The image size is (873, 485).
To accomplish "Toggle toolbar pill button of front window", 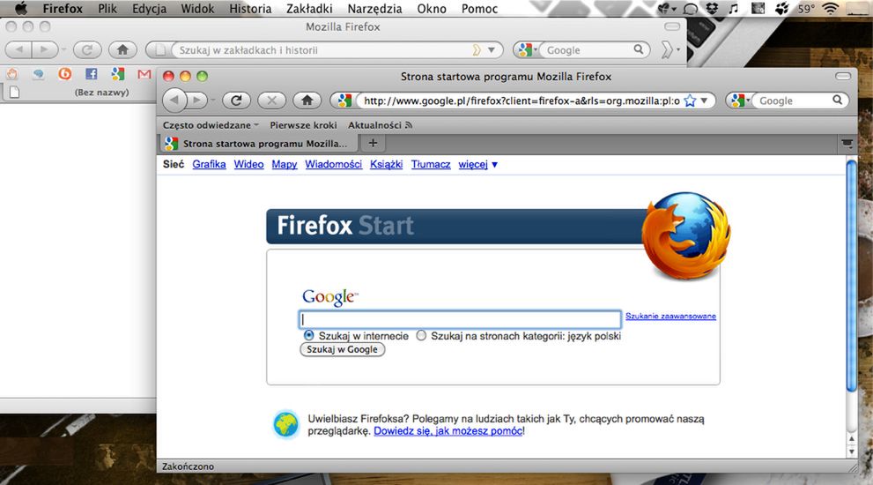I will [x=843, y=76].
